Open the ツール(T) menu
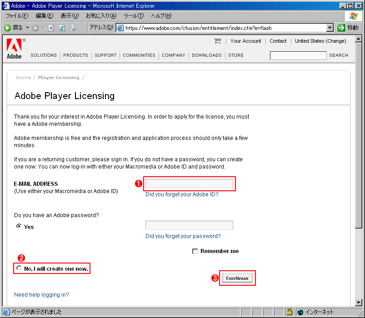Viewport: 365px width, 318px height. [134, 16]
